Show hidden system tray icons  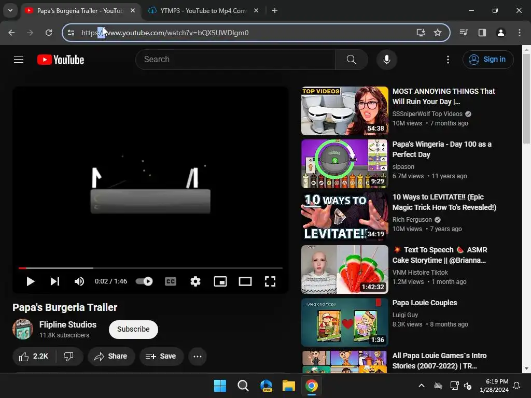click(x=422, y=386)
